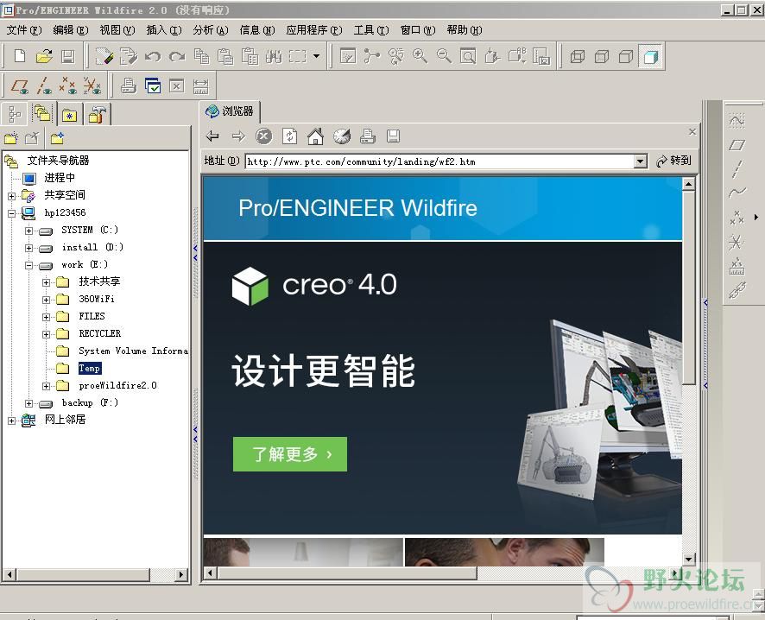Click the sketch line tool in right toolbar
The width and height of the screenshot is (765, 620).
(737, 168)
